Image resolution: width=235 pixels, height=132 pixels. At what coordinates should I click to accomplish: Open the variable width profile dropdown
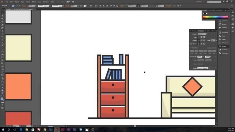pyautogui.click(x=50, y=6)
